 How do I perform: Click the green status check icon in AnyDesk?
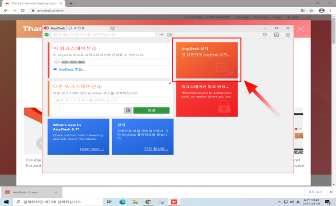pos(47,35)
